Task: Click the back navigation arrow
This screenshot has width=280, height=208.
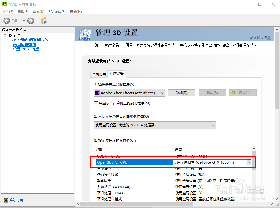Action: point(6,20)
